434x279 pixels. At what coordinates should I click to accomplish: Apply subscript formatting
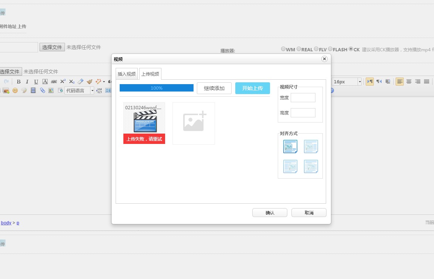click(x=72, y=82)
